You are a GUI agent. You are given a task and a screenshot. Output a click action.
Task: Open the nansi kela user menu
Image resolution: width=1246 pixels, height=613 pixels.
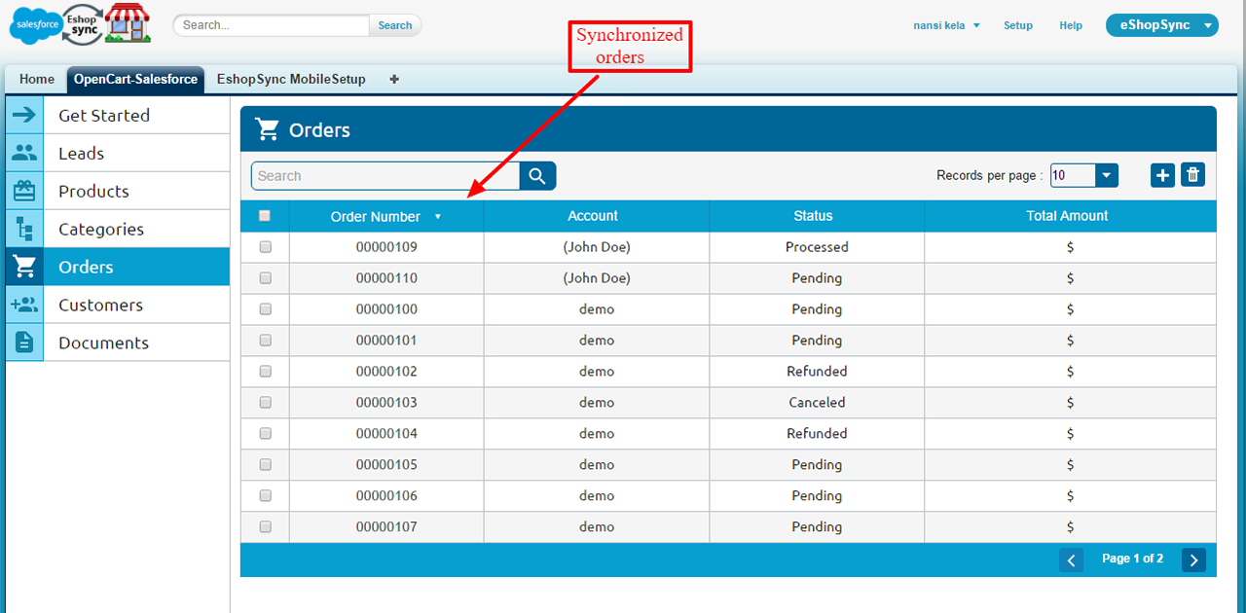946,25
